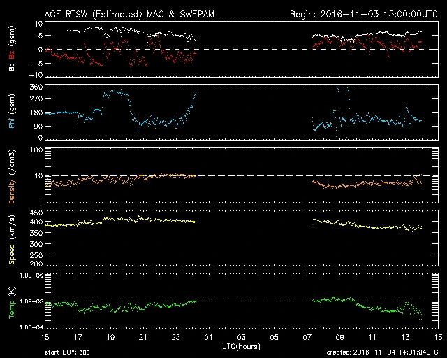Click the '1.0E+05' tick on Temp axis
Viewport: 447px width, 358px height.
(x=31, y=301)
